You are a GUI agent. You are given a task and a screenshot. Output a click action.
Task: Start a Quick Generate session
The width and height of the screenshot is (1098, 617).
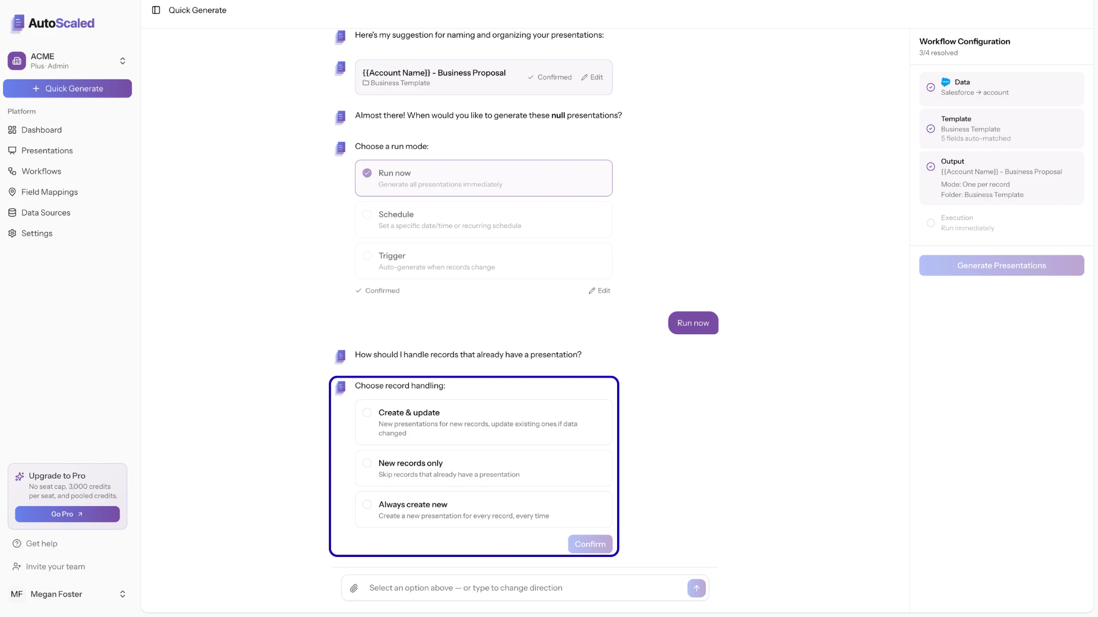[x=67, y=88]
